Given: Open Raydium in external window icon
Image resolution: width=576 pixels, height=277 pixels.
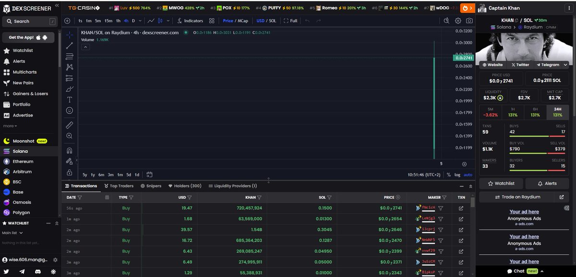Looking at the screenshot, I should click(x=562, y=197).
